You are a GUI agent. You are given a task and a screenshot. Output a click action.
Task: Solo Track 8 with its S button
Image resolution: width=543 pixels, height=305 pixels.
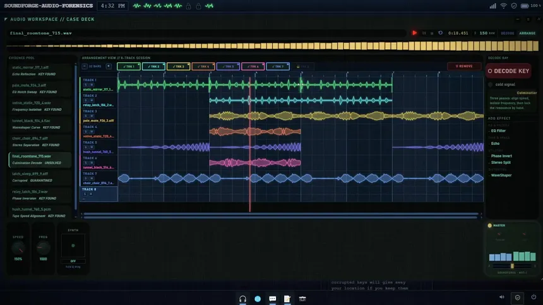click(x=85, y=194)
